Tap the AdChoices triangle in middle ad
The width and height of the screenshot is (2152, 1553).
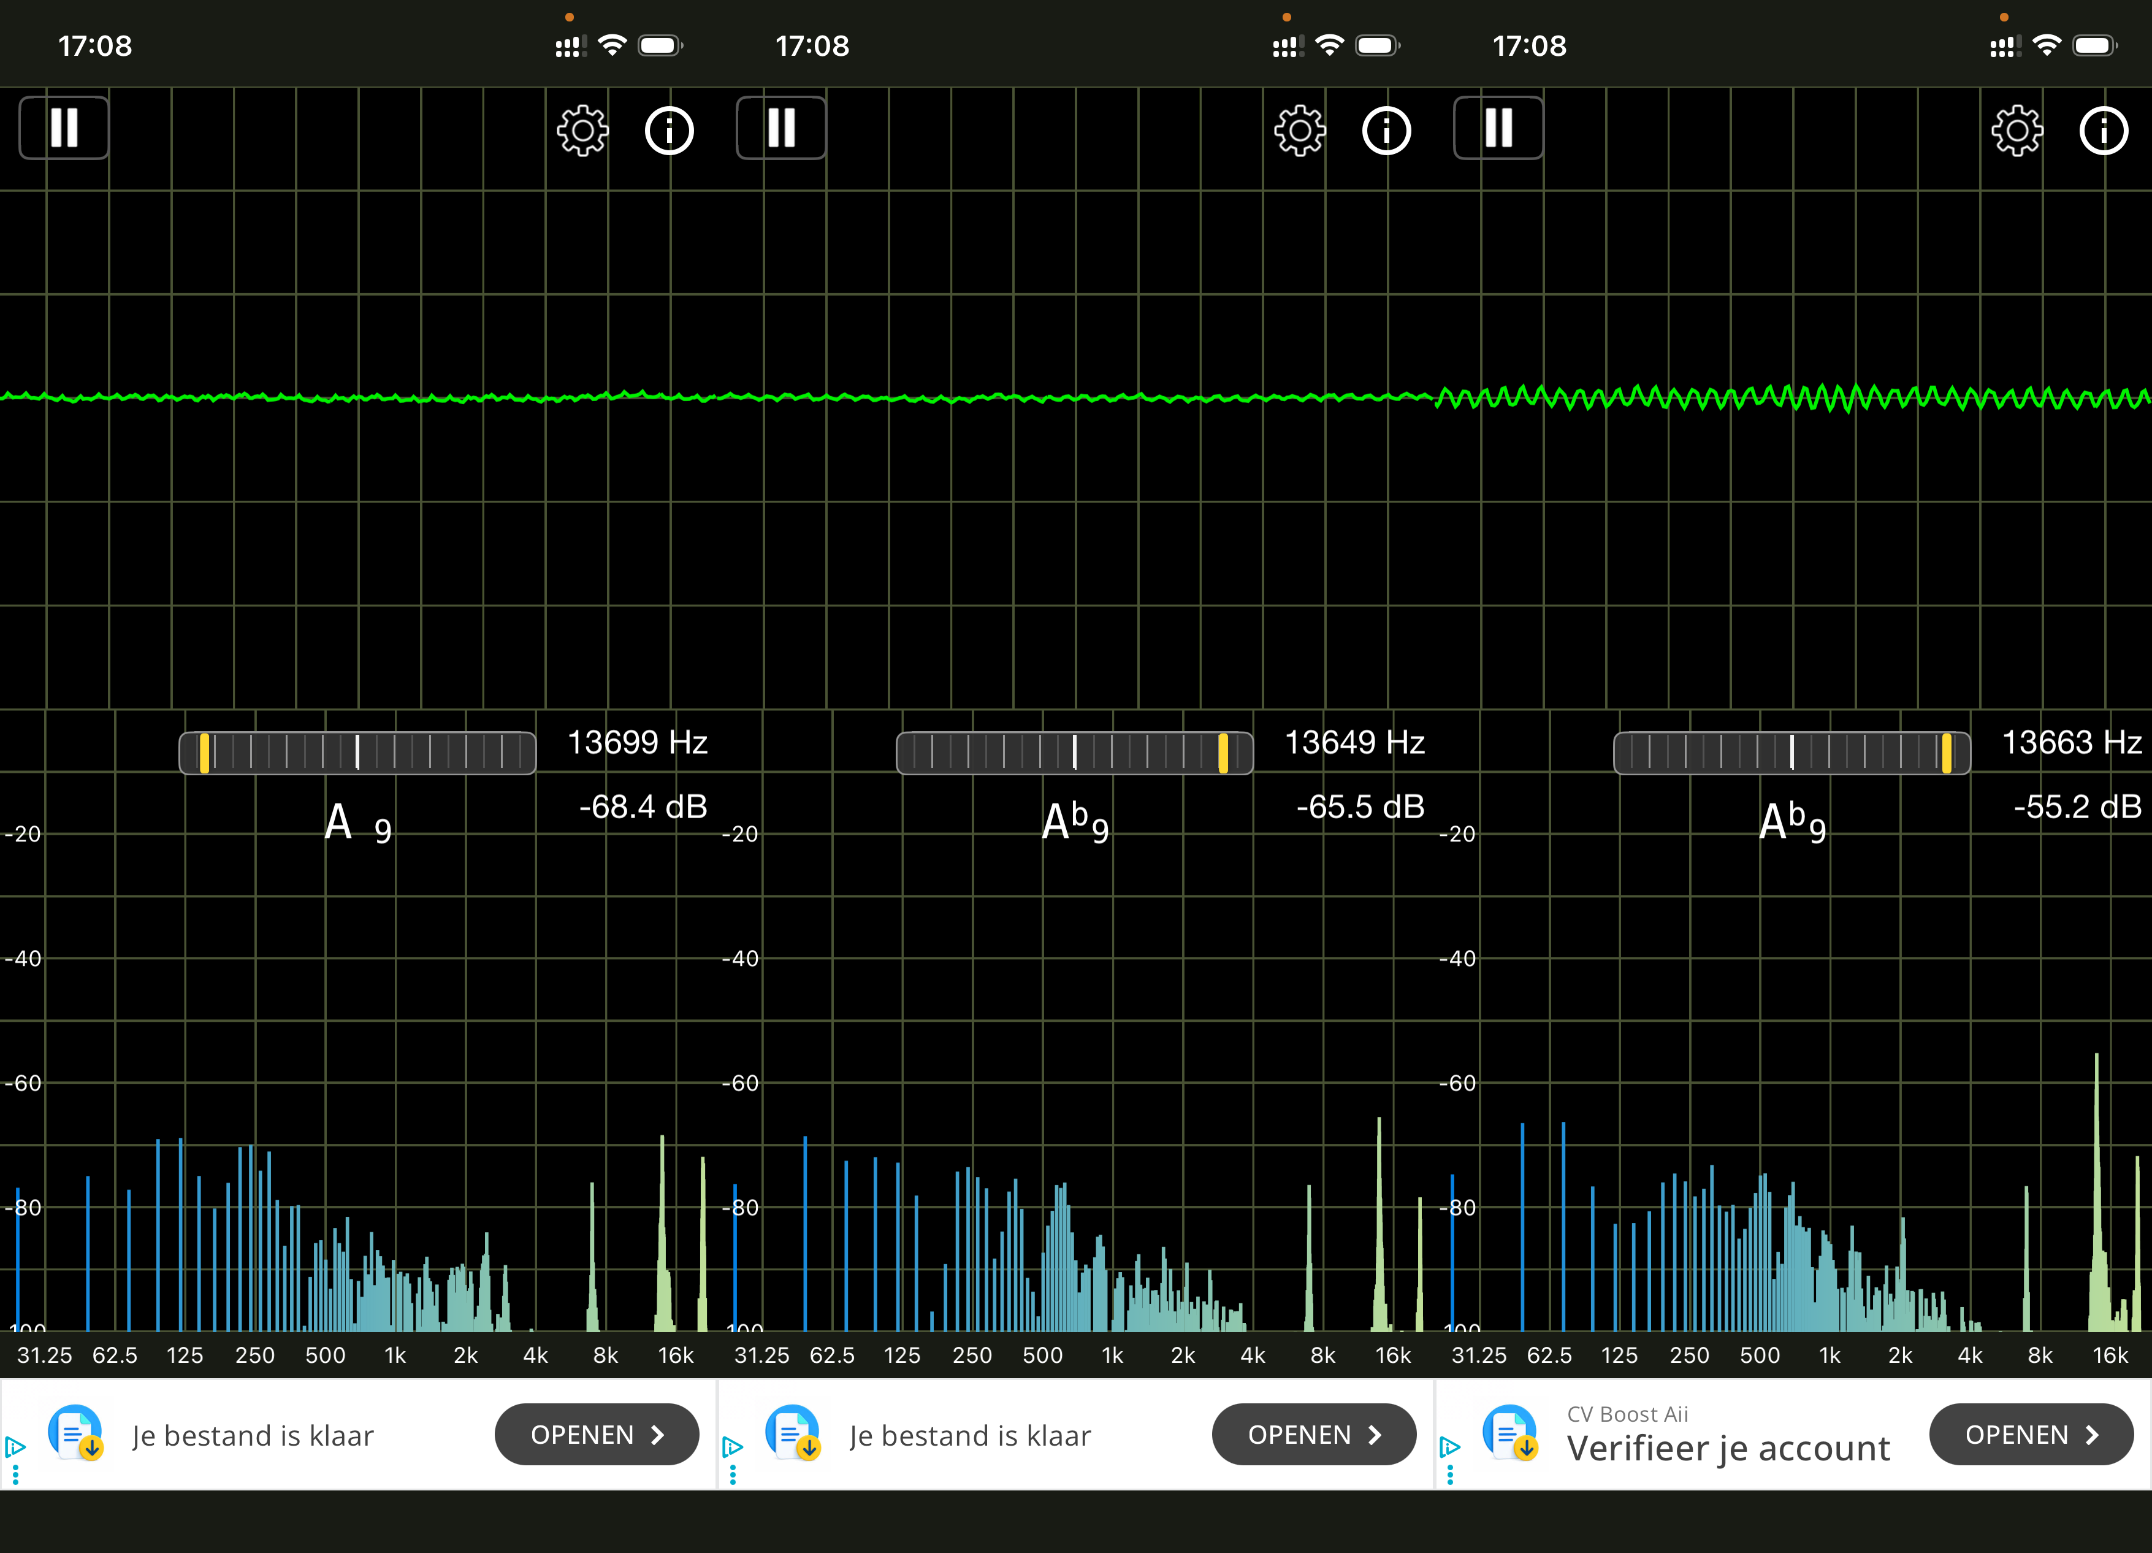click(x=733, y=1447)
